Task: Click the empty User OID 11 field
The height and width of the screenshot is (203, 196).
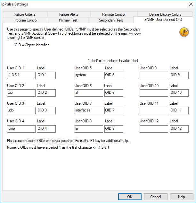Action: click(154, 110)
